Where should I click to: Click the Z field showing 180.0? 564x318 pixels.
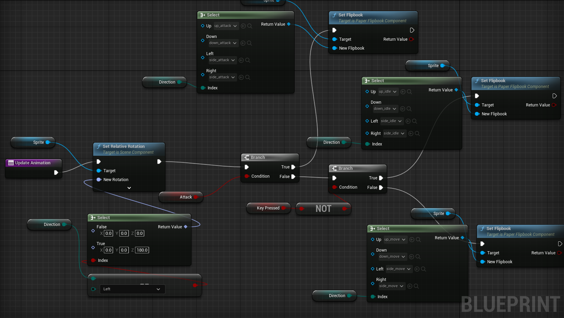[x=142, y=250]
